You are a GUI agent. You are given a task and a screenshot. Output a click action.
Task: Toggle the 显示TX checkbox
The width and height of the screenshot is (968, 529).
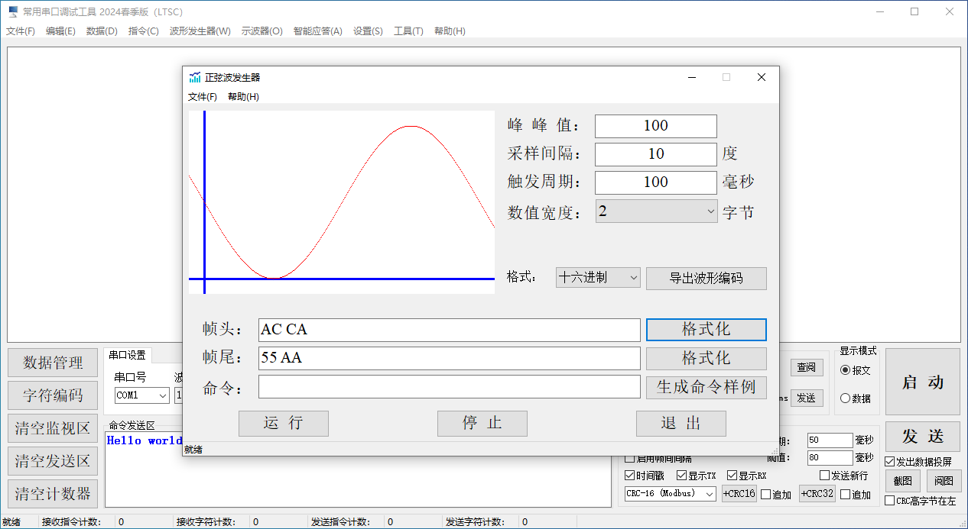pos(681,476)
